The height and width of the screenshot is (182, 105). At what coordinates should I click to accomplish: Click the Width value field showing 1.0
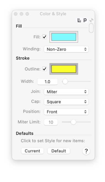(x=48, y=82)
